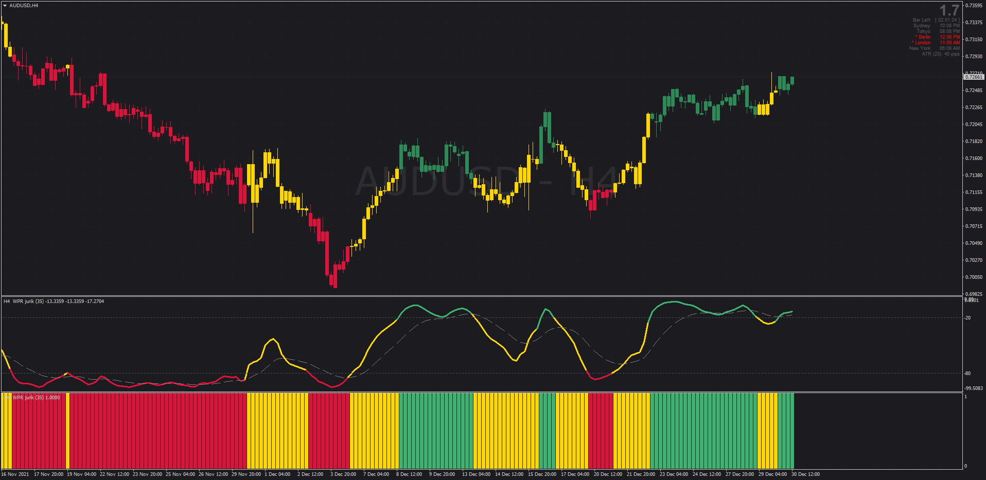The height and width of the screenshot is (480, 986).
Task: Click the 0.72265 price axis label
Action: click(974, 108)
